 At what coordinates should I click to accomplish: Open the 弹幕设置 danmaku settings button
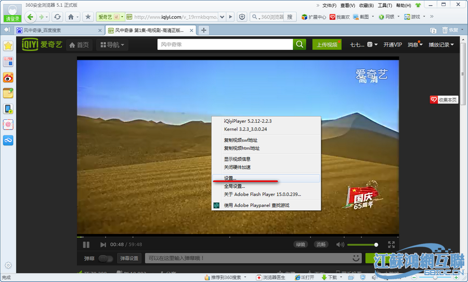point(129,259)
